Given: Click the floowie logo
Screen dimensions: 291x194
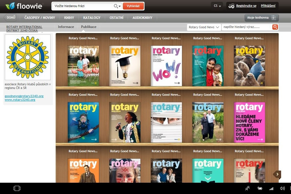Looking at the screenshot, I should tap(24, 6).
